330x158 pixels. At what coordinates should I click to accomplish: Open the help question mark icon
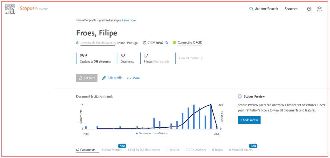[x=309, y=9]
